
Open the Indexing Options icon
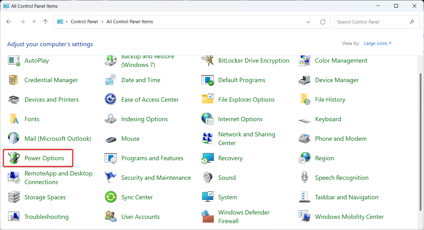[x=110, y=119]
